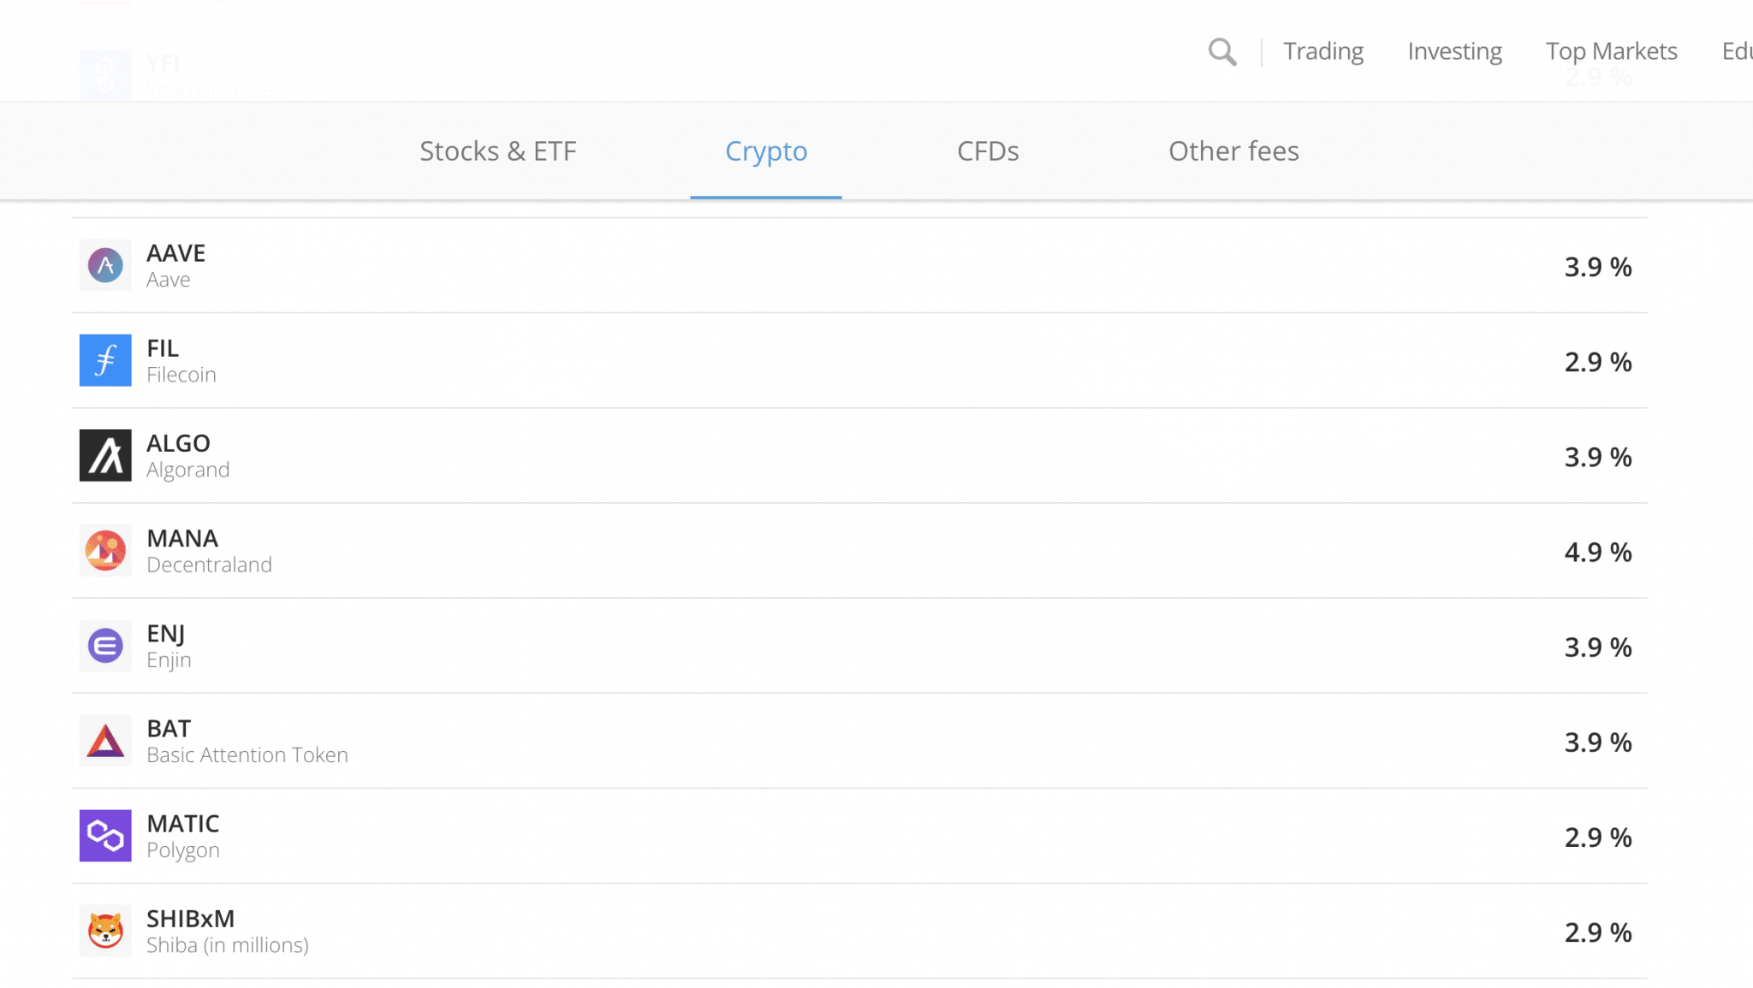1753x988 pixels.
Task: Click the 3.9 % fee for AAVE
Action: coord(1598,267)
